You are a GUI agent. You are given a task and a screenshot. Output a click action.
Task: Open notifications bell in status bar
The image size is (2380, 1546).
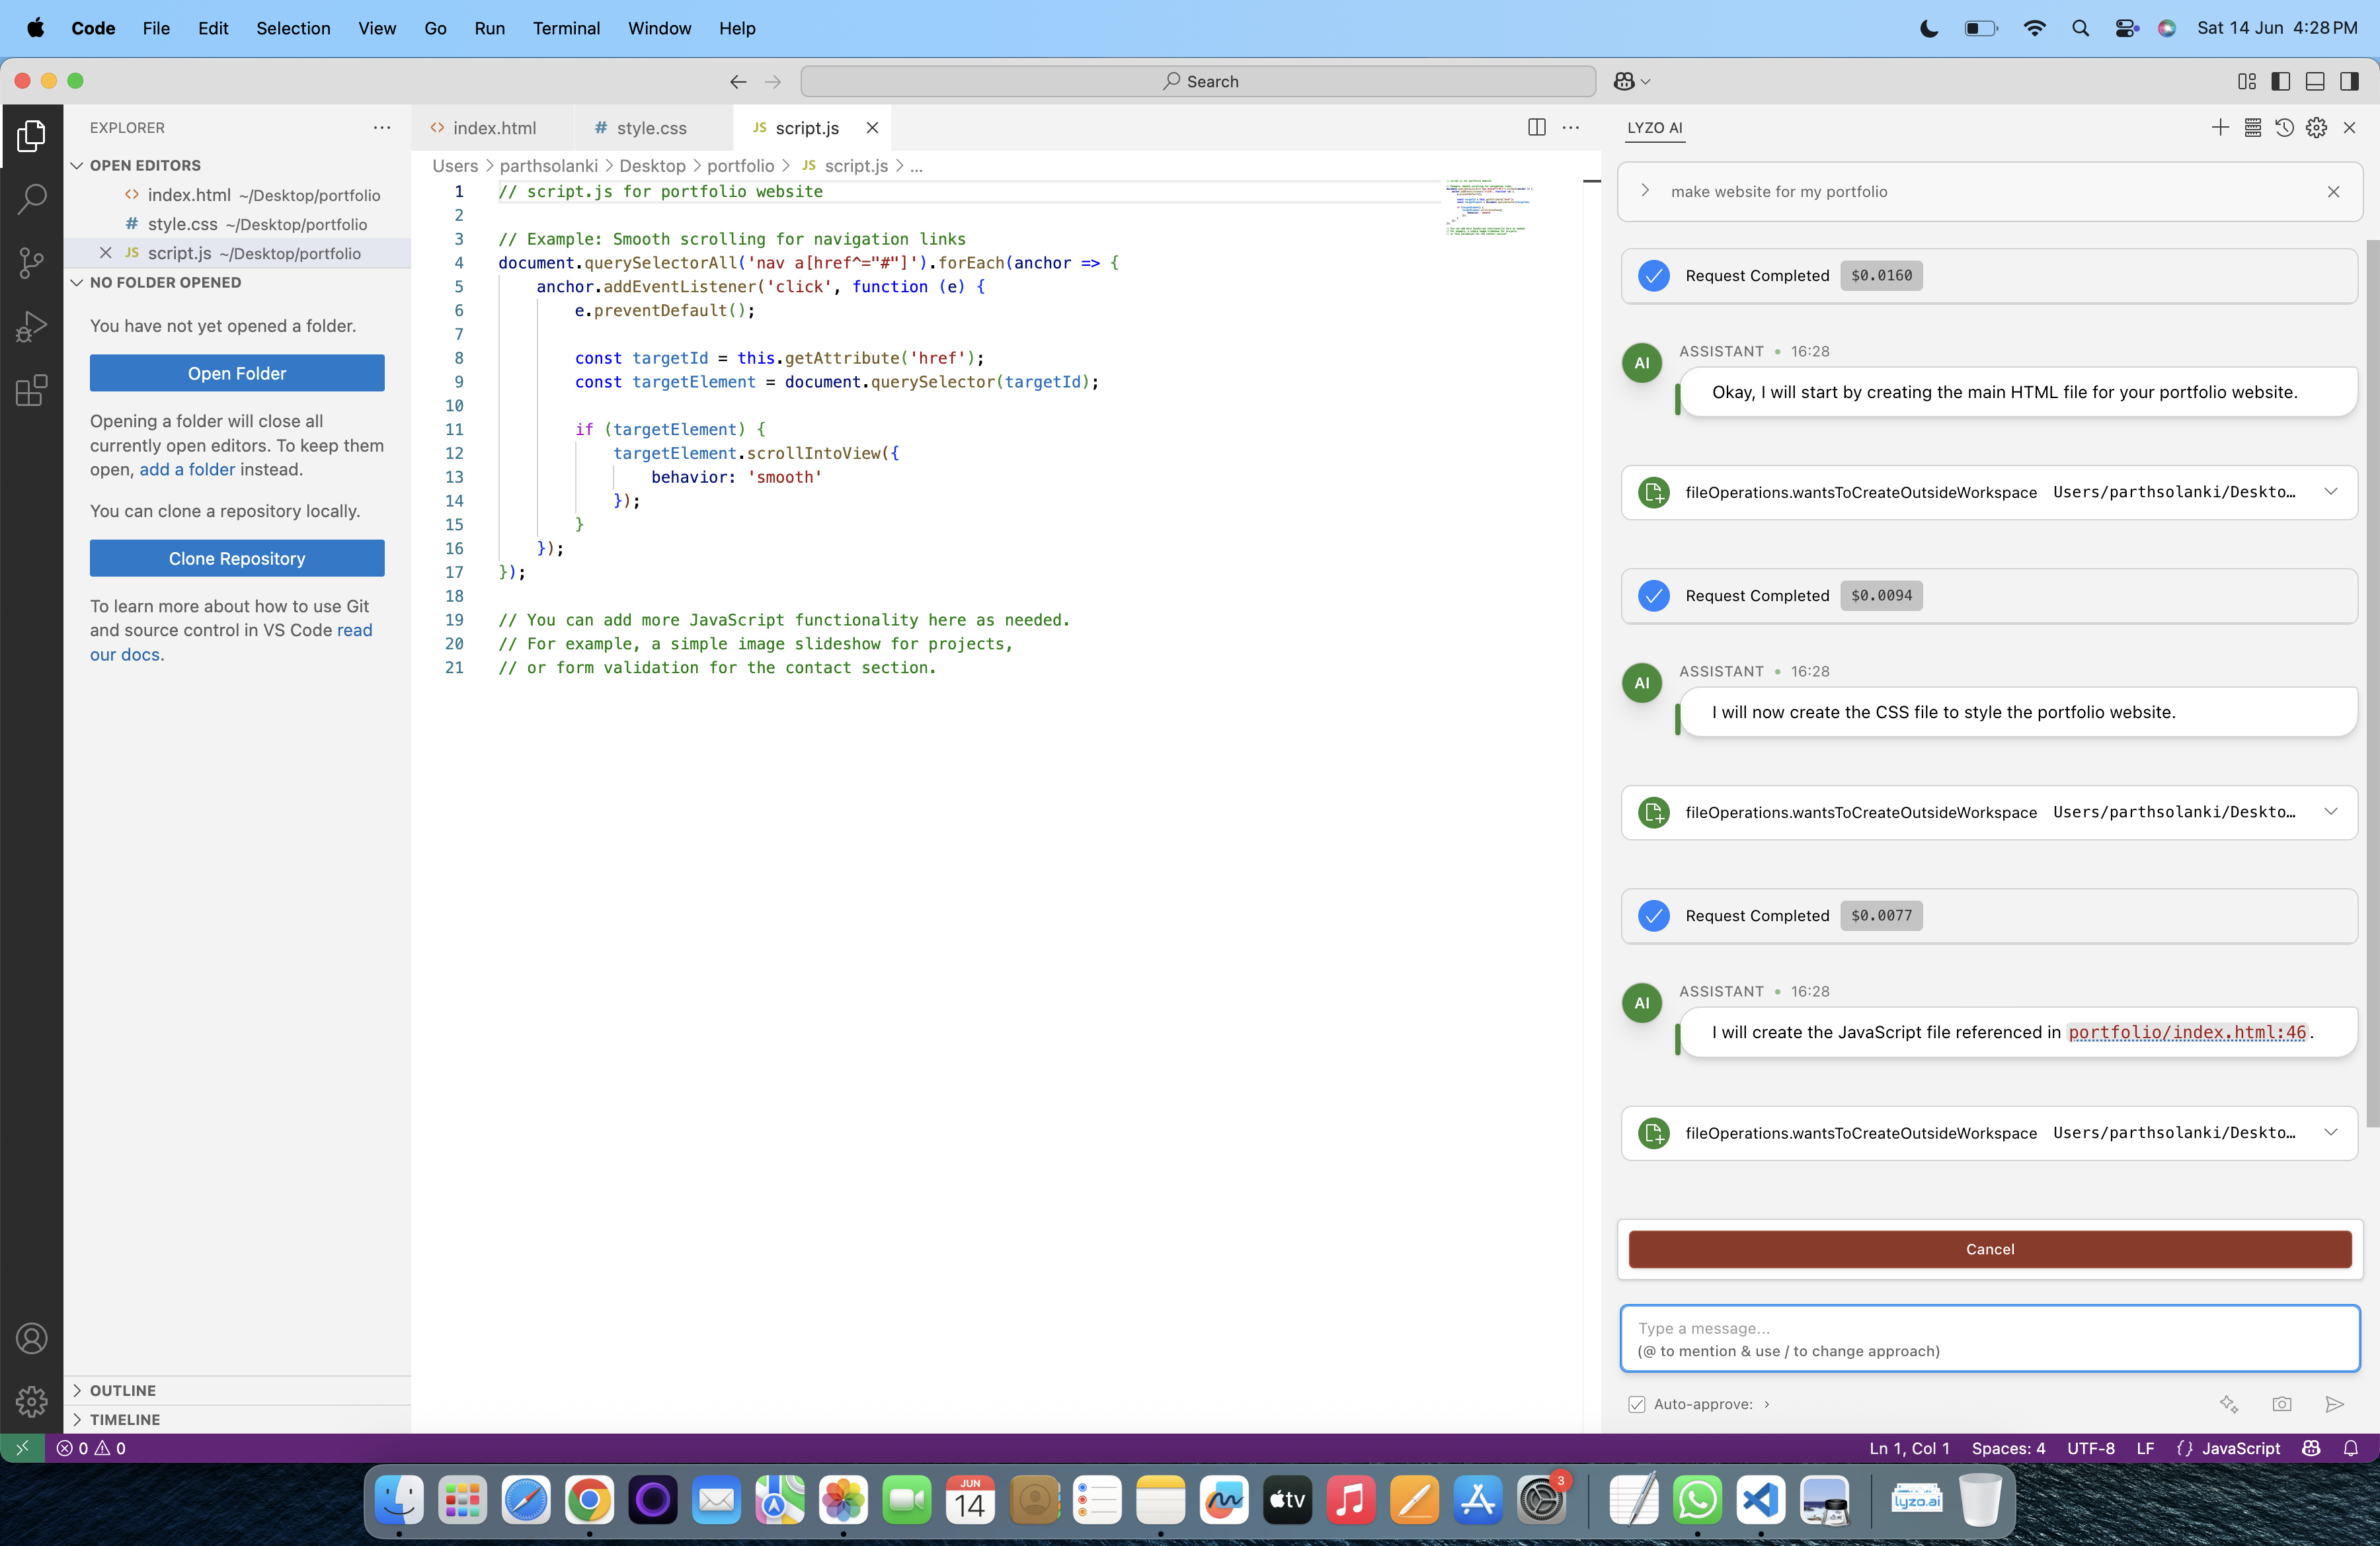pyautogui.click(x=2351, y=1448)
